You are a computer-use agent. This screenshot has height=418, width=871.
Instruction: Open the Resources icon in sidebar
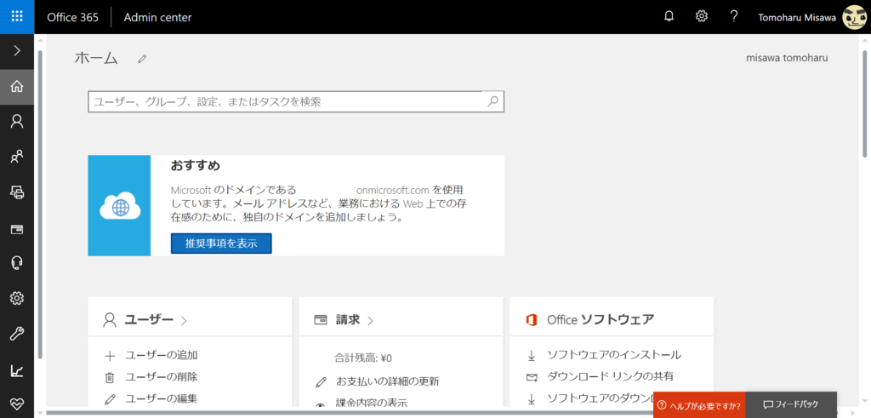pyautogui.click(x=17, y=192)
